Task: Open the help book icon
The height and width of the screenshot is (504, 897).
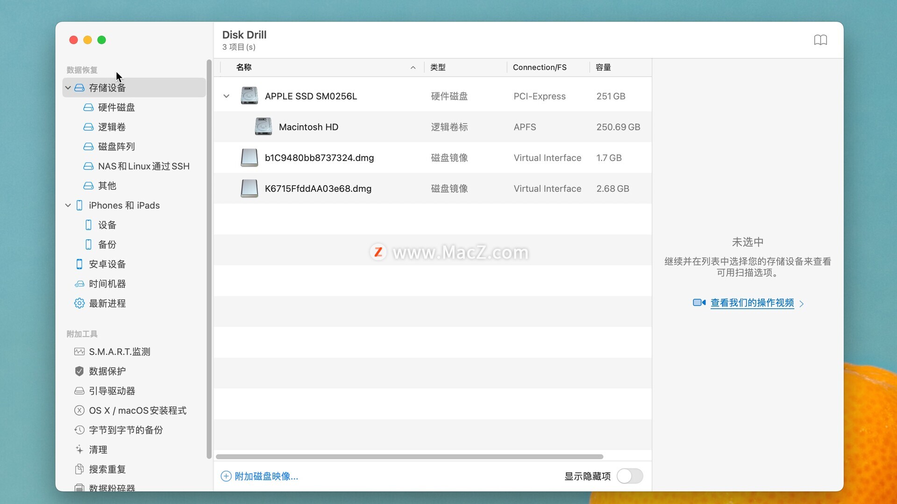Action: [820, 40]
